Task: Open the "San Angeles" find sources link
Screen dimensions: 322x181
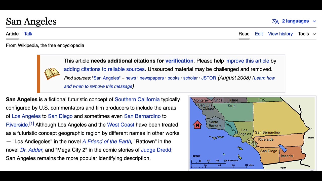Action: [106, 78]
